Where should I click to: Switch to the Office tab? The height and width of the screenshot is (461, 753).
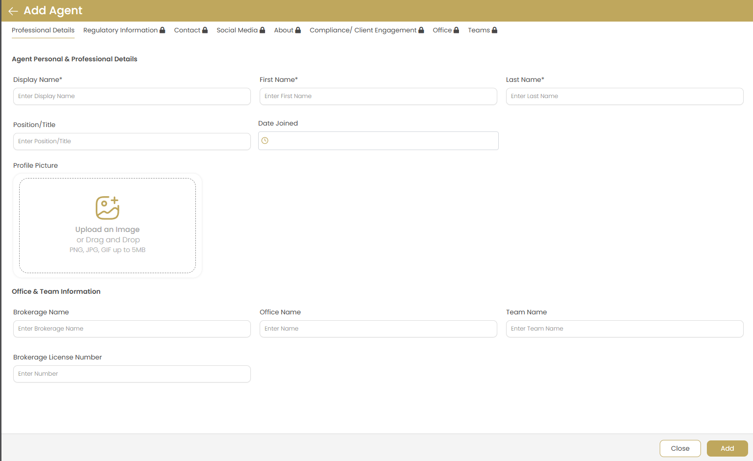point(441,30)
